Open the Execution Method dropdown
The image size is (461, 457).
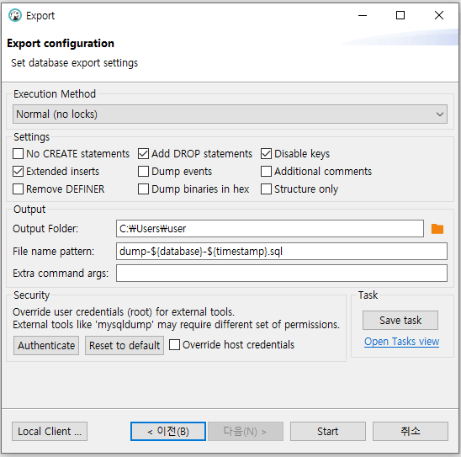coord(230,114)
